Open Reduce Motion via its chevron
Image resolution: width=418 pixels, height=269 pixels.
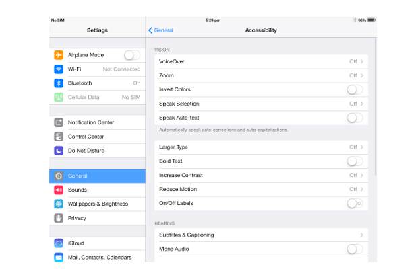[362, 189]
